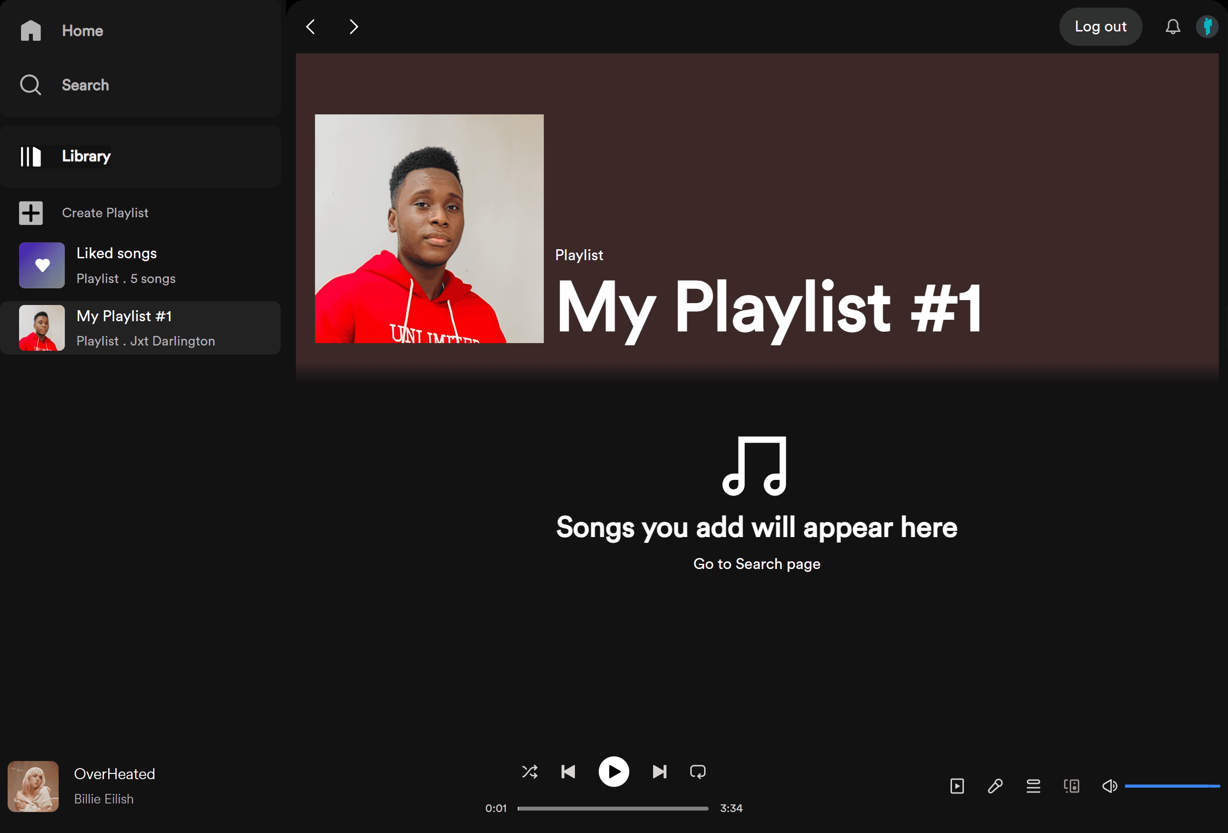Mute the volume speaker icon
1228x833 pixels.
tap(1109, 786)
